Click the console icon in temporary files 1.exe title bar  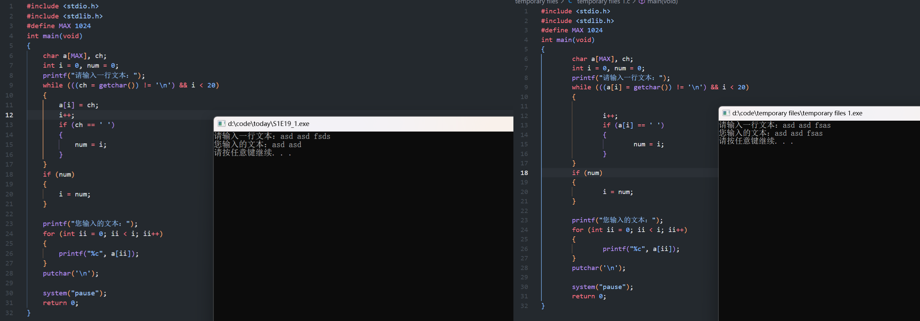click(726, 113)
